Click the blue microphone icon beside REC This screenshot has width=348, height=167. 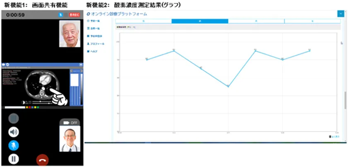coord(60,15)
